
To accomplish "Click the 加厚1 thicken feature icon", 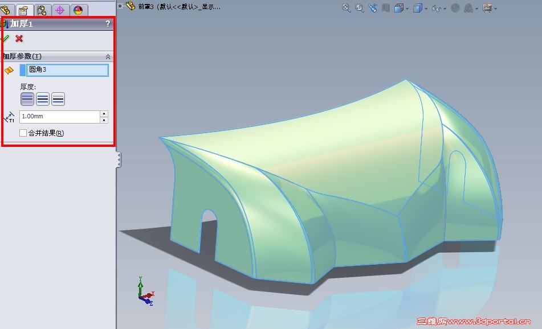I will 4,23.
